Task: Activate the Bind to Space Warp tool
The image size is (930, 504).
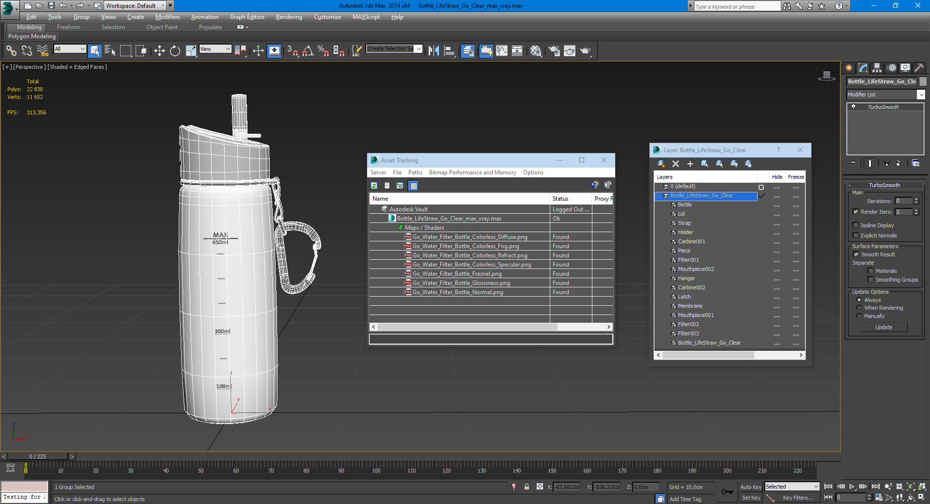Action: [43, 50]
